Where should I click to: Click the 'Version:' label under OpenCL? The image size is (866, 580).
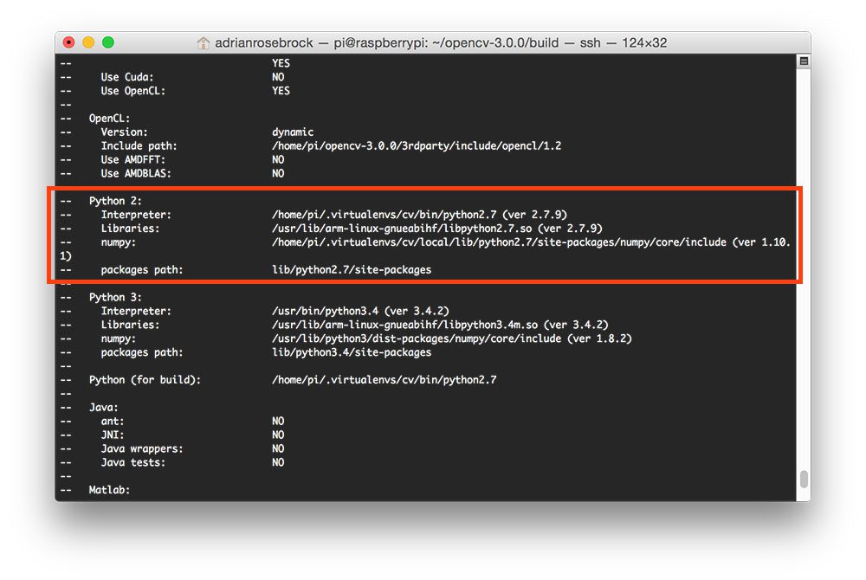(124, 132)
